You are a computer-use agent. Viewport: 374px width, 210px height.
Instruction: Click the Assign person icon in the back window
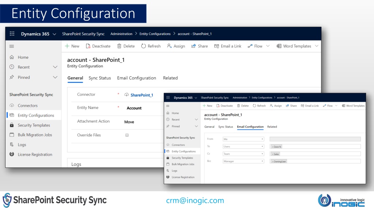(x=169, y=46)
